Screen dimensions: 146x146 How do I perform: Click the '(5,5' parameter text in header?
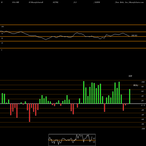(75, 2)
